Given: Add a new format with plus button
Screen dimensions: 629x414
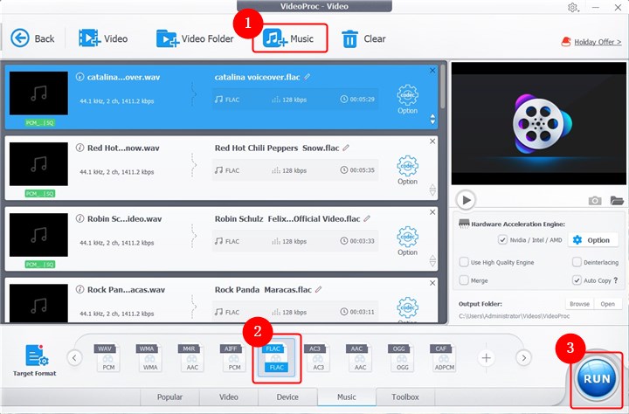Looking at the screenshot, I should (x=486, y=357).
